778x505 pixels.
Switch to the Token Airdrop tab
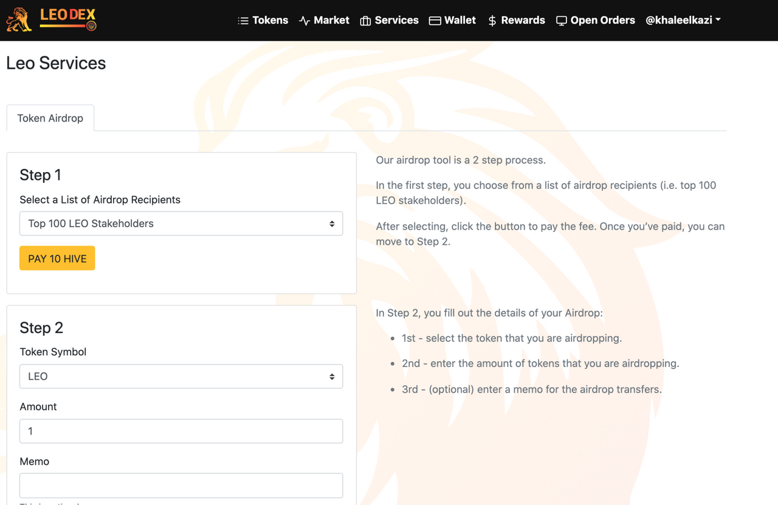click(50, 118)
